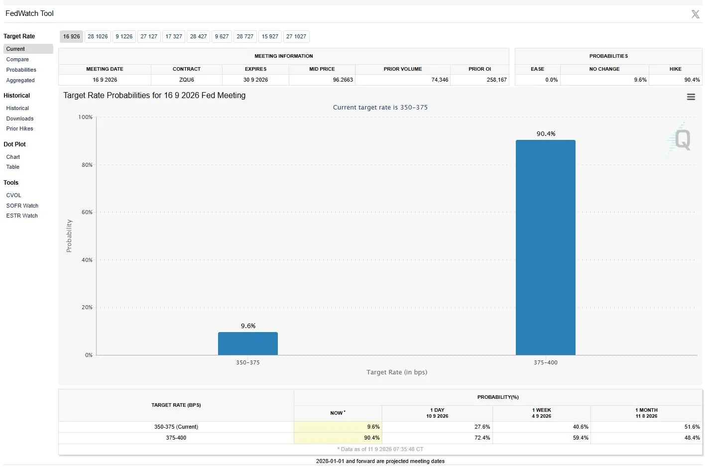Click the 350-375 probability bar
707x467 pixels.
coord(248,344)
